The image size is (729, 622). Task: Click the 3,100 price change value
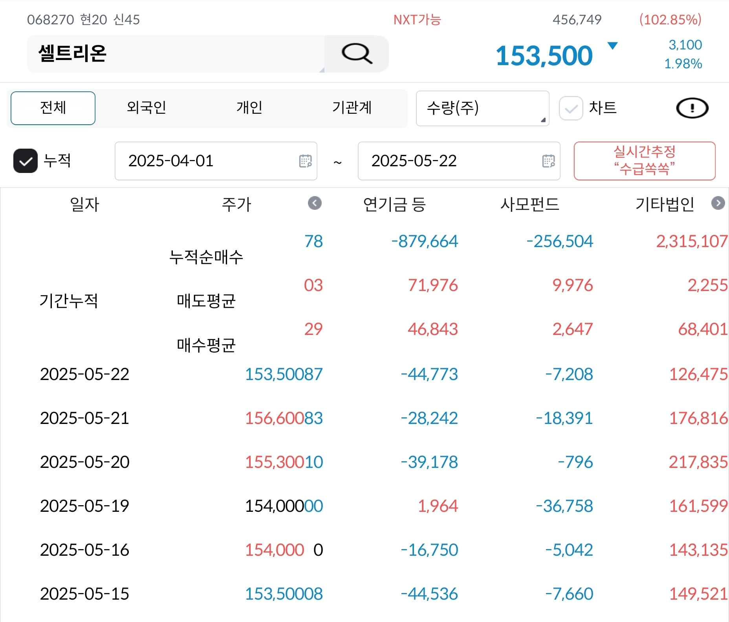685,45
